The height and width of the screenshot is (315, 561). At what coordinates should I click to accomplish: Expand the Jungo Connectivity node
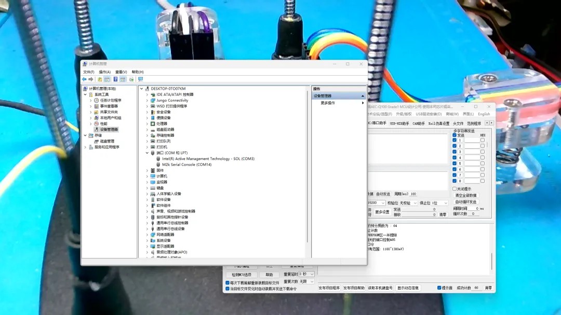(x=147, y=101)
